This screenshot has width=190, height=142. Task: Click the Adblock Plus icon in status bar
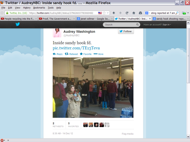click(2, 140)
